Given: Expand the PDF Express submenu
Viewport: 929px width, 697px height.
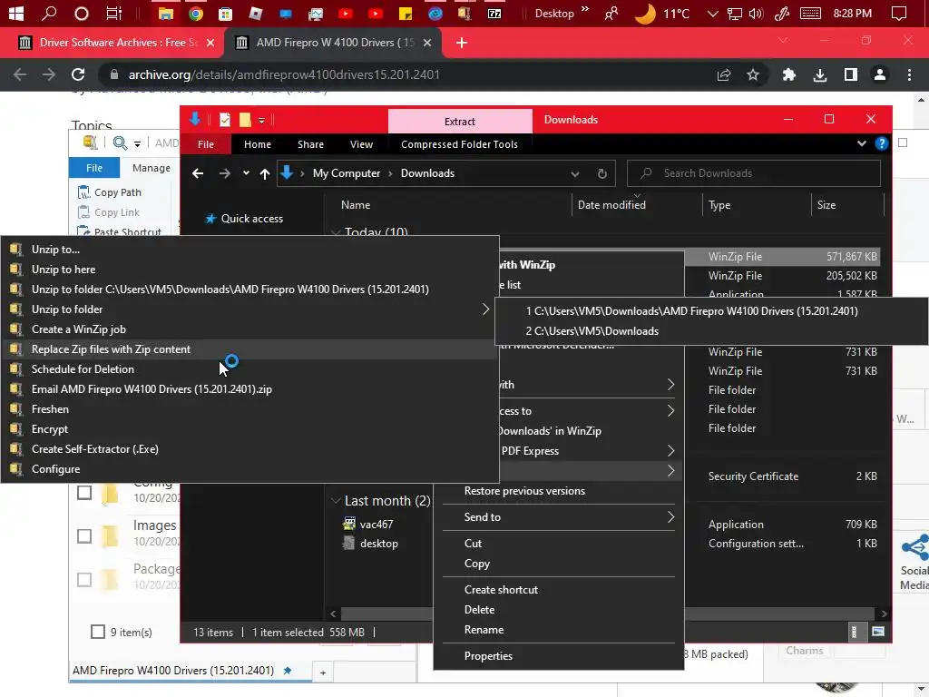Looking at the screenshot, I should pos(559,451).
